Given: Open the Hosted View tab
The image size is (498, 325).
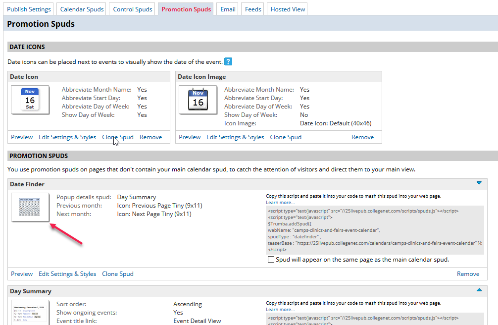Looking at the screenshot, I should tap(288, 9).
